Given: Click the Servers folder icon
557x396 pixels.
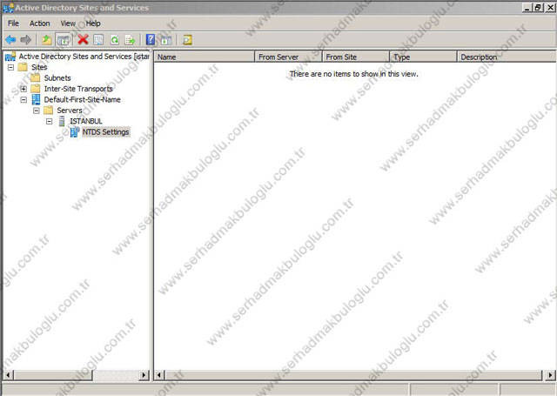Looking at the screenshot, I should (x=49, y=111).
